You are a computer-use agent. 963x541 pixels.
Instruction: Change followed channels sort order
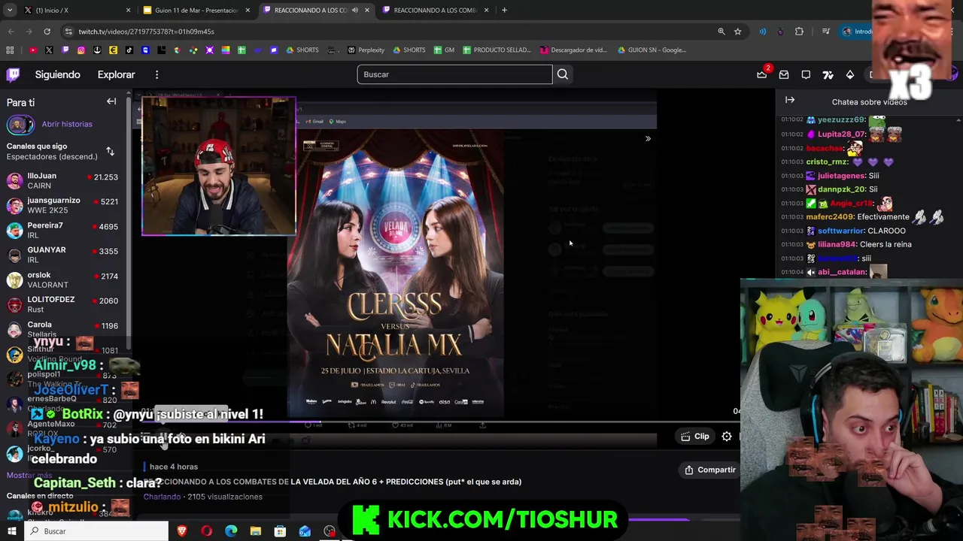111,151
